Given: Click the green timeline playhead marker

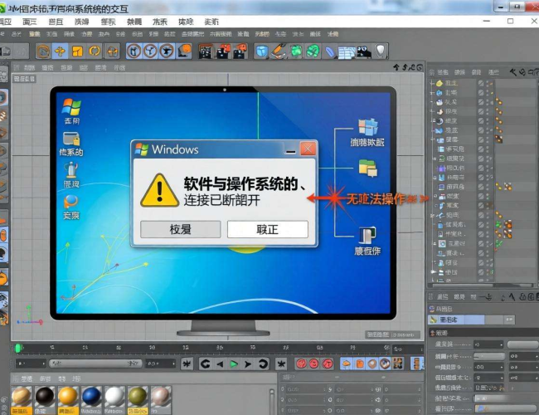Looking at the screenshot, I should tap(17, 349).
